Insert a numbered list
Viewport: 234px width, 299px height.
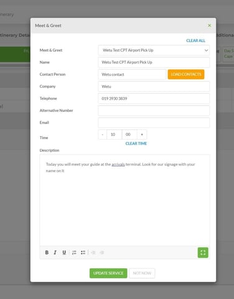[x=74, y=252]
